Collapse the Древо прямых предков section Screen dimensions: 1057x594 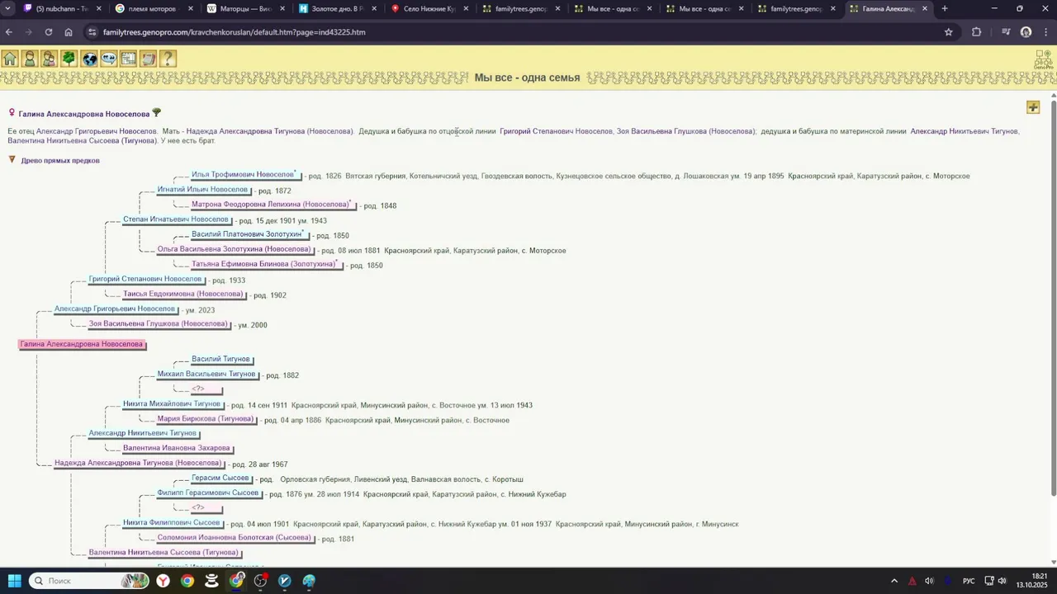tap(12, 160)
